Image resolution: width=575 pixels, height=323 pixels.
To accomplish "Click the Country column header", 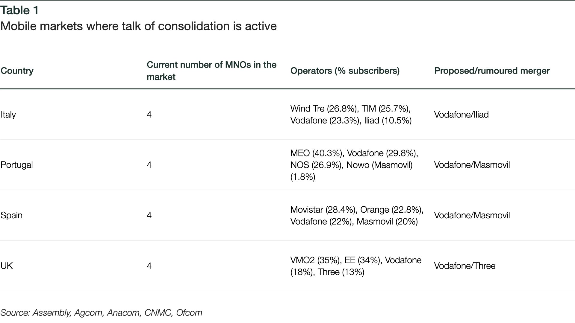I will point(17,71).
